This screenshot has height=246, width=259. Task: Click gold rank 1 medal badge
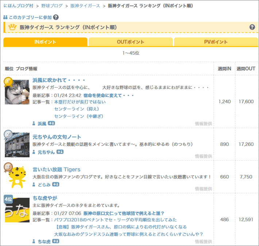(8, 82)
